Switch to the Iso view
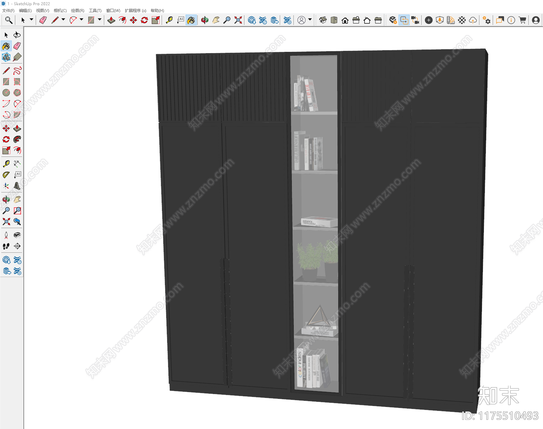The image size is (543, 429). [x=323, y=20]
